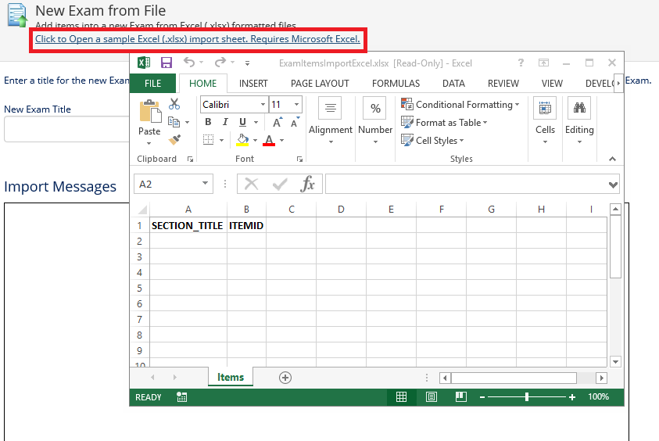The image size is (659, 441).
Task: Click the Paste clipboard icon
Action: pyautogui.click(x=149, y=116)
